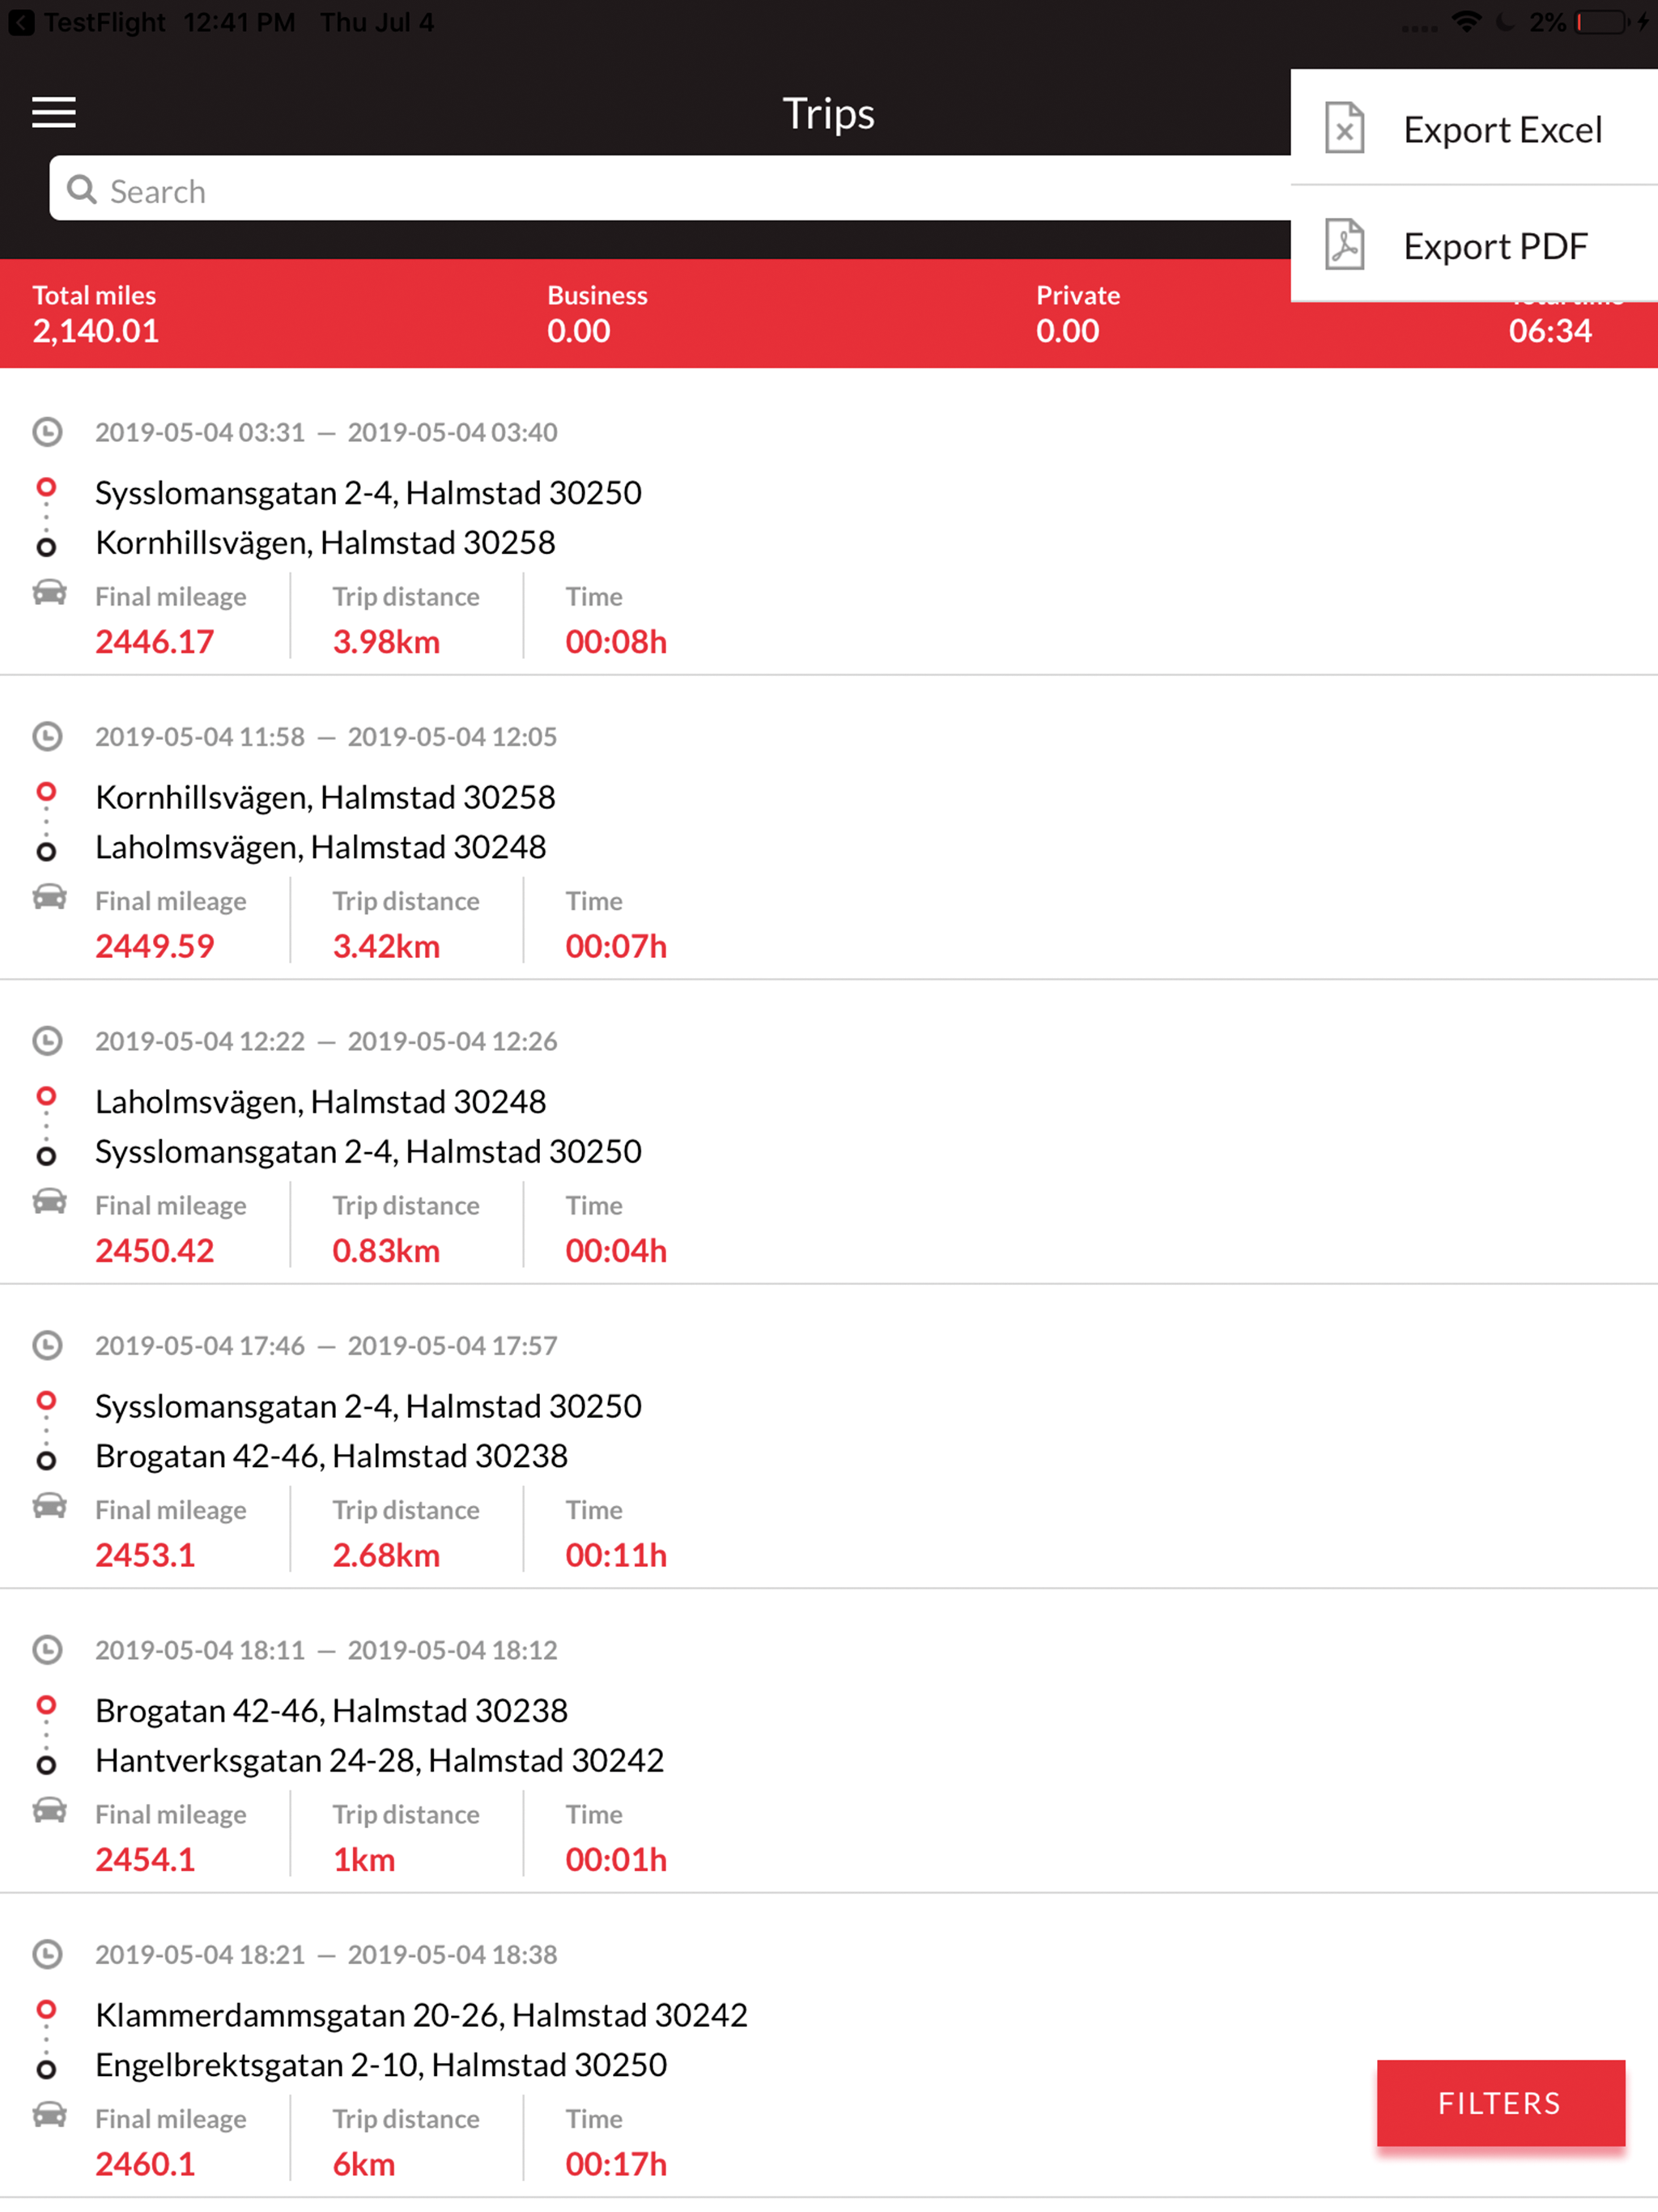Tap car icon next to mileage 2449.59
The height and width of the screenshot is (2212, 1658).
pos(49,897)
